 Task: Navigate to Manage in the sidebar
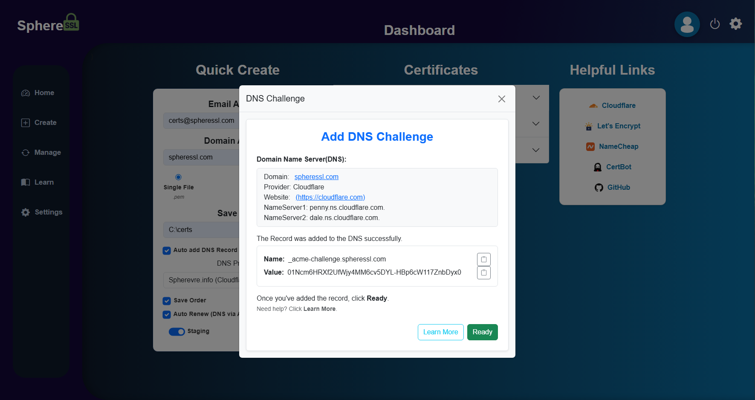(x=47, y=152)
